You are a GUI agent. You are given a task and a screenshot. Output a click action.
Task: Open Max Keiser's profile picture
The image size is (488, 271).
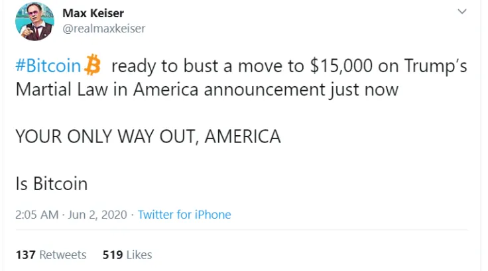(x=34, y=21)
